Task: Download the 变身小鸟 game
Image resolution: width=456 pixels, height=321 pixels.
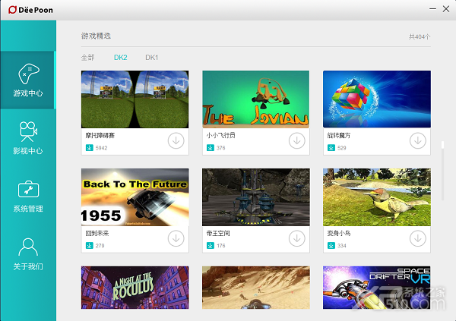Action: tap(418, 238)
